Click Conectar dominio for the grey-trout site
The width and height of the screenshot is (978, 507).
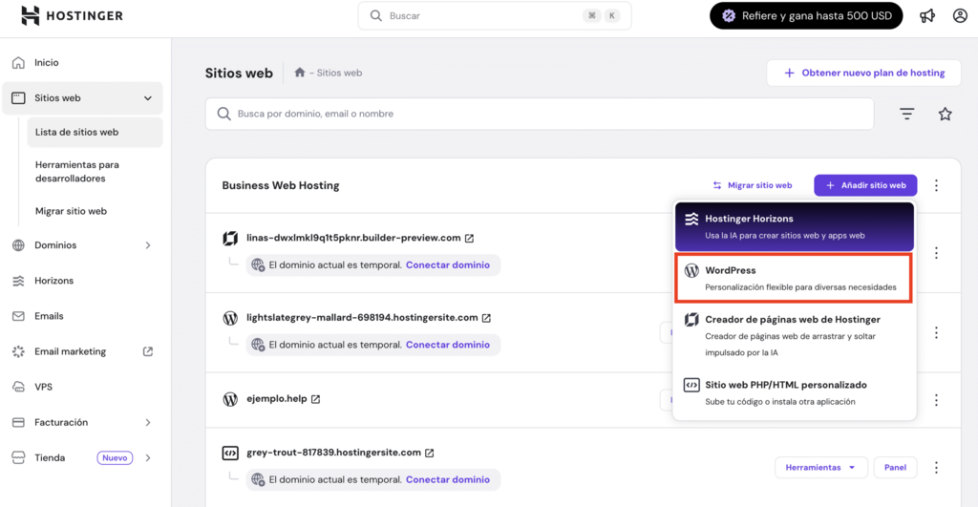pos(448,479)
